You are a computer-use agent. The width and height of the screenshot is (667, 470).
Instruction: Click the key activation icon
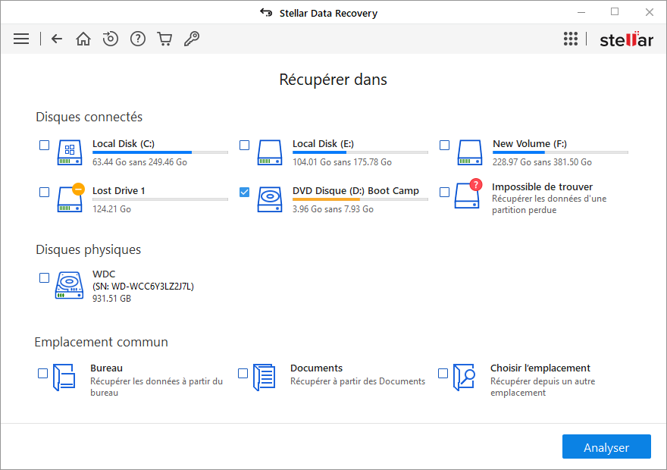click(192, 39)
